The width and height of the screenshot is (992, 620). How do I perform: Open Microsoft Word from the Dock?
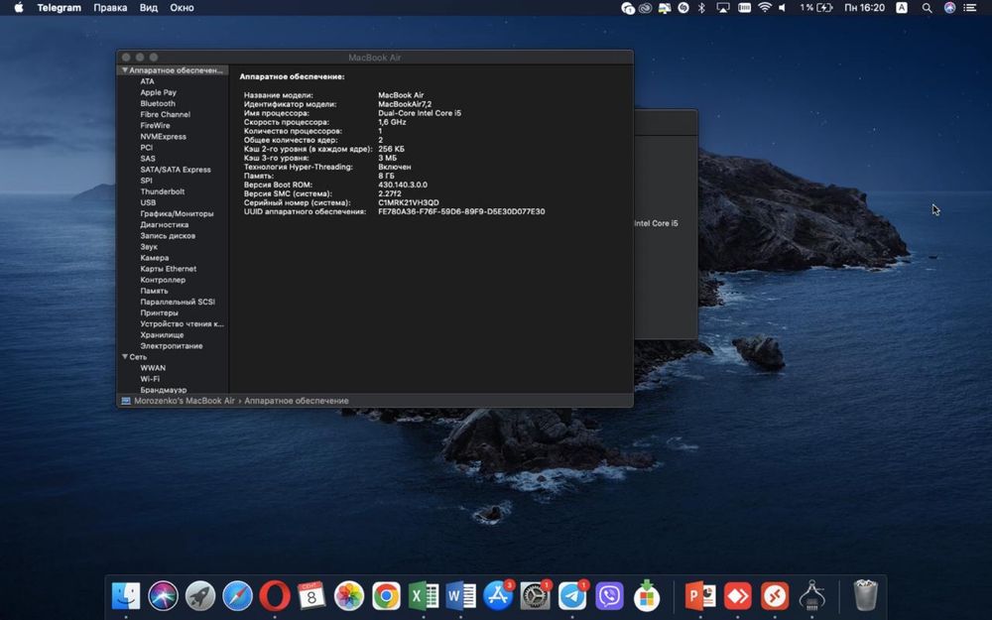(460, 596)
